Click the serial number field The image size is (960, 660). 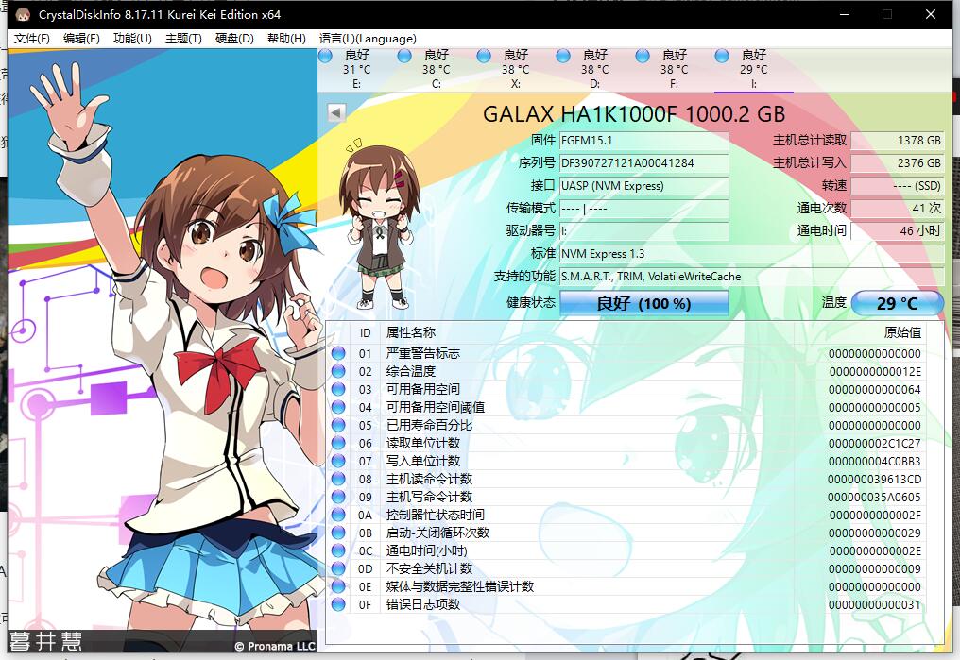(643, 163)
